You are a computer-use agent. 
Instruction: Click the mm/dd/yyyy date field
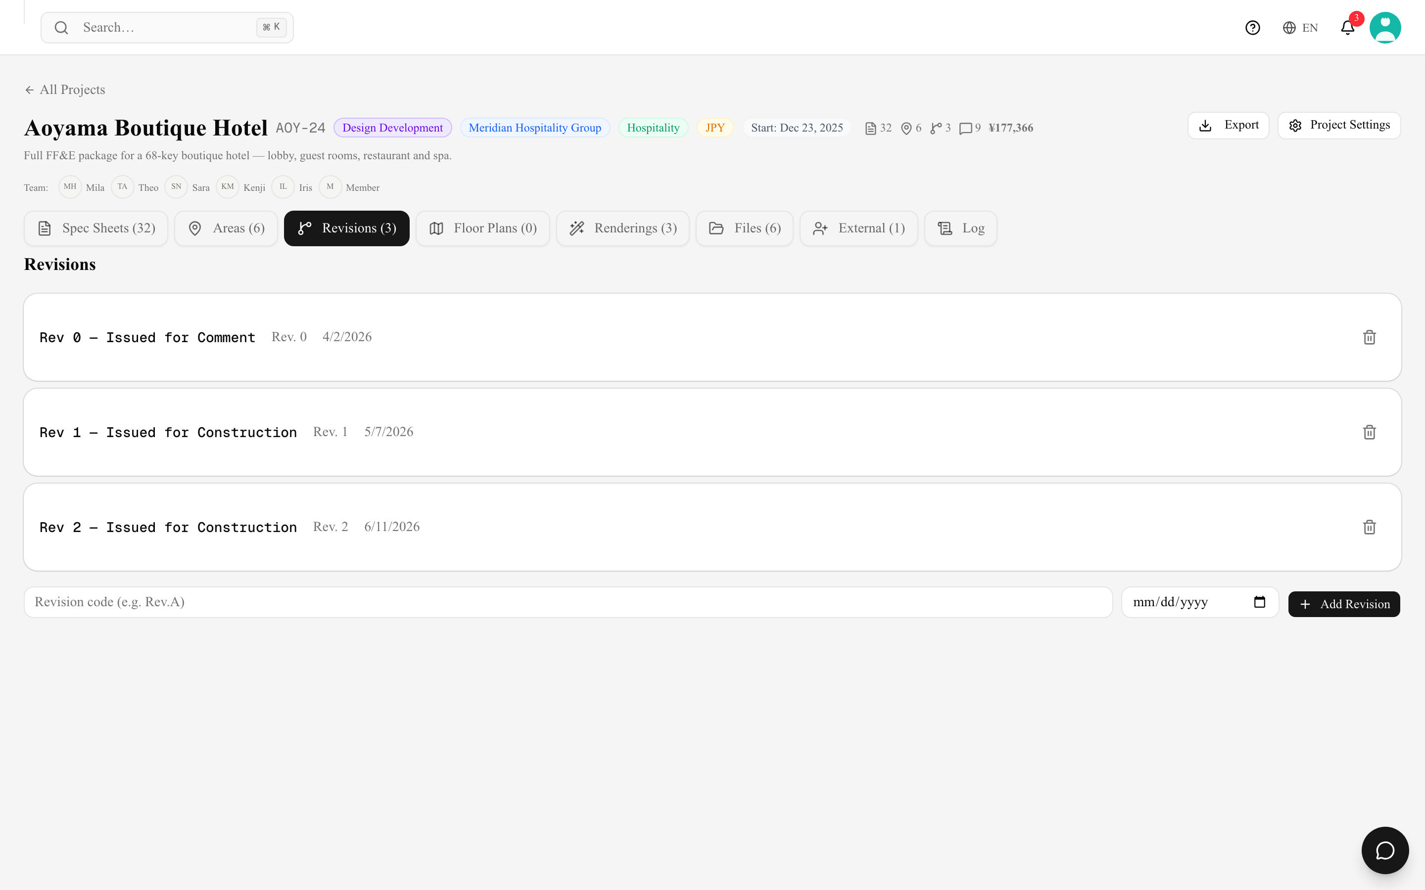(1200, 602)
